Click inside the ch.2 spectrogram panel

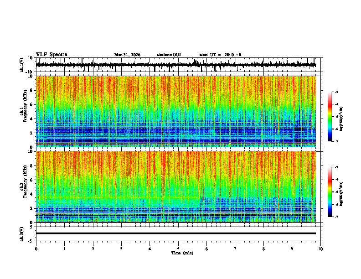176,187
